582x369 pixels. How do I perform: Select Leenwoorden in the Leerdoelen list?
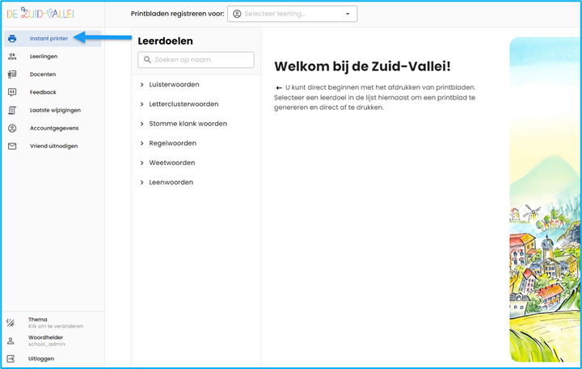click(171, 182)
